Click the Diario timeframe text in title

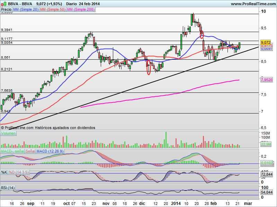point(72,4)
